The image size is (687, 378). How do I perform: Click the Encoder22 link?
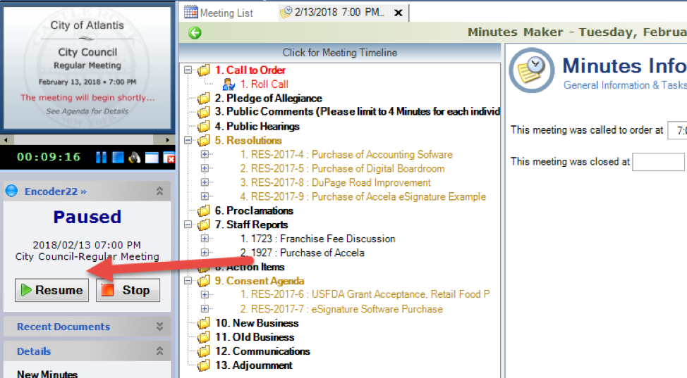[56, 191]
